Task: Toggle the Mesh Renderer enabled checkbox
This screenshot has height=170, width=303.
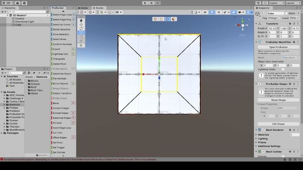Action: click(x=263, y=130)
